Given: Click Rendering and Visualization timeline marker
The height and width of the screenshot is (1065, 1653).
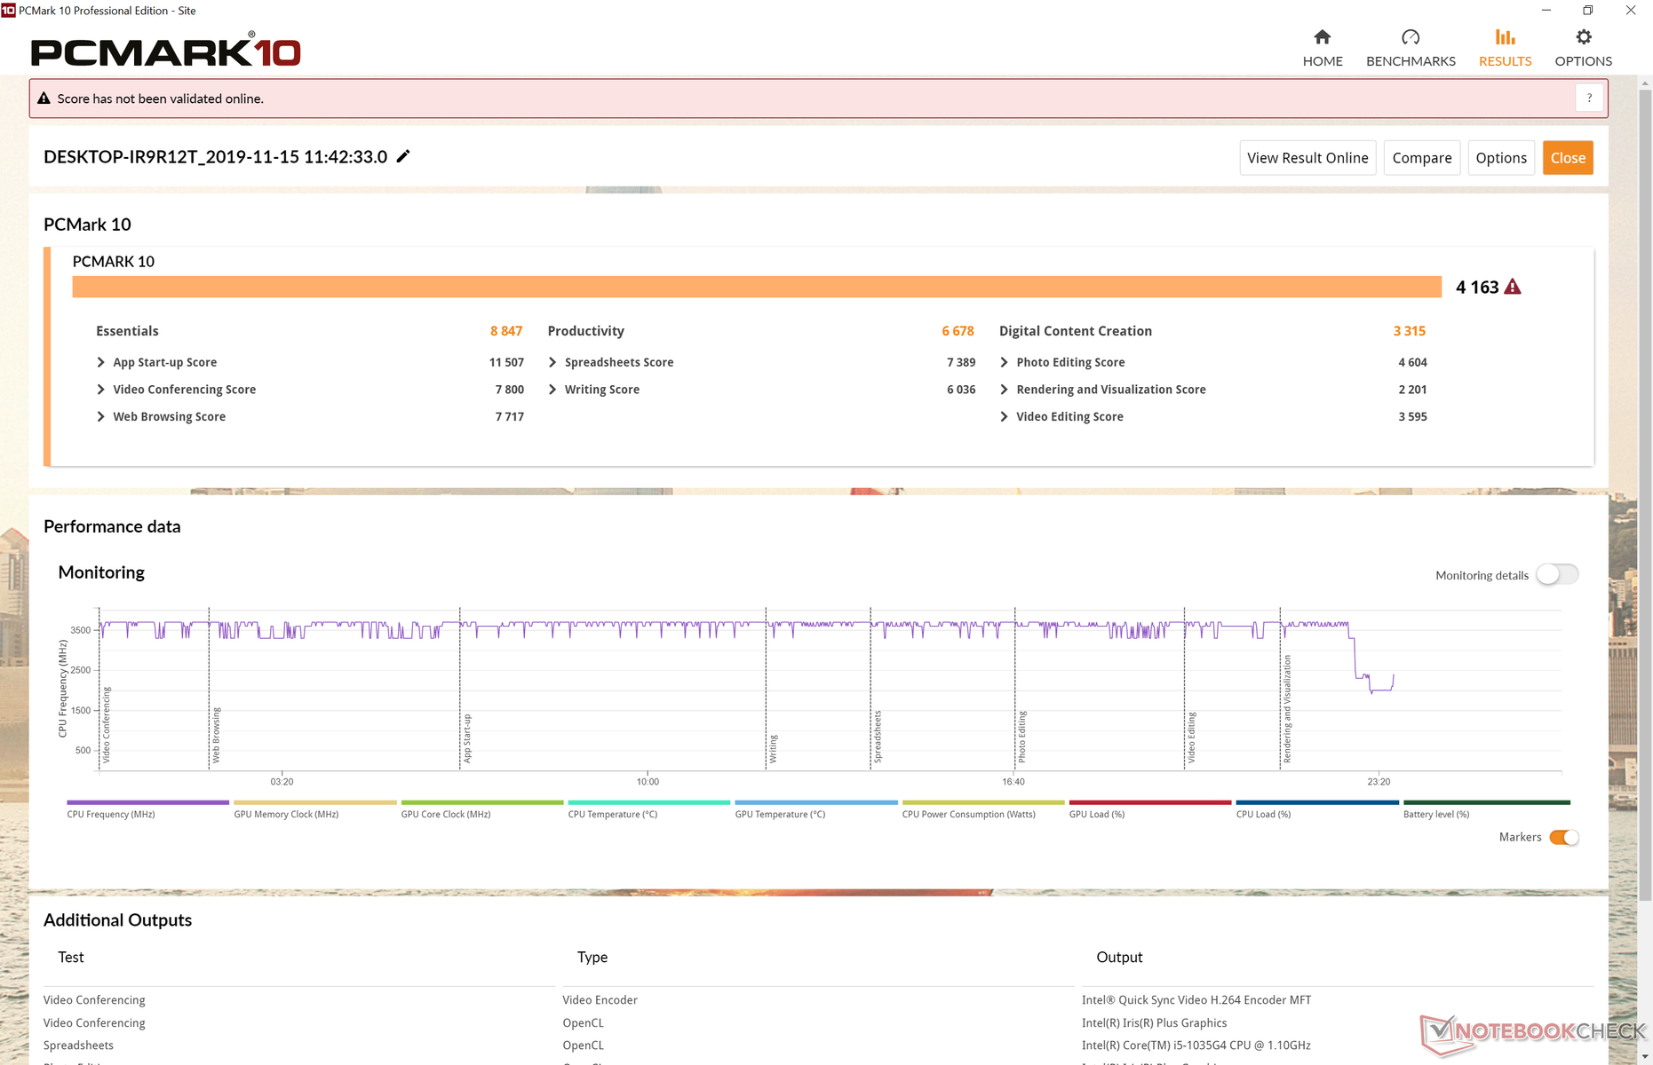Looking at the screenshot, I should coord(1287,709).
